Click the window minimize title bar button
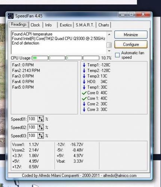 tap(123, 15)
